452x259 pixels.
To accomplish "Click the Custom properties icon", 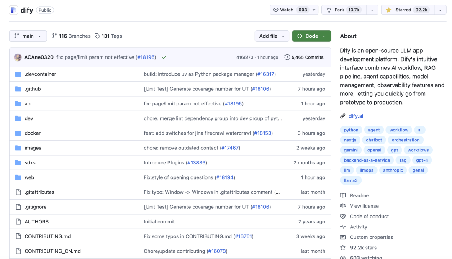I will tap(343, 237).
